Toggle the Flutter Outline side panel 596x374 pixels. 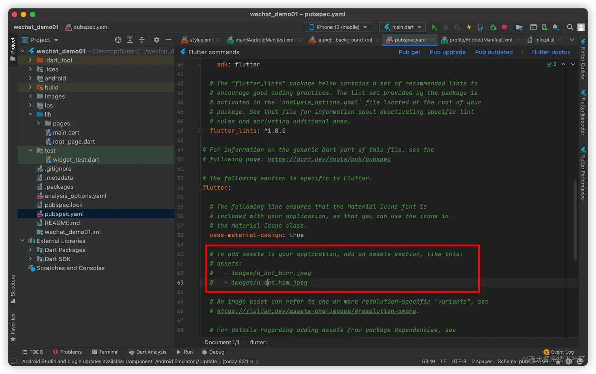(x=583, y=59)
